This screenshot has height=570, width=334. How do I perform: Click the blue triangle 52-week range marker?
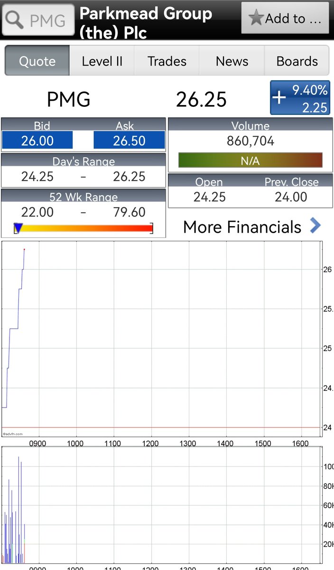pos(18,229)
